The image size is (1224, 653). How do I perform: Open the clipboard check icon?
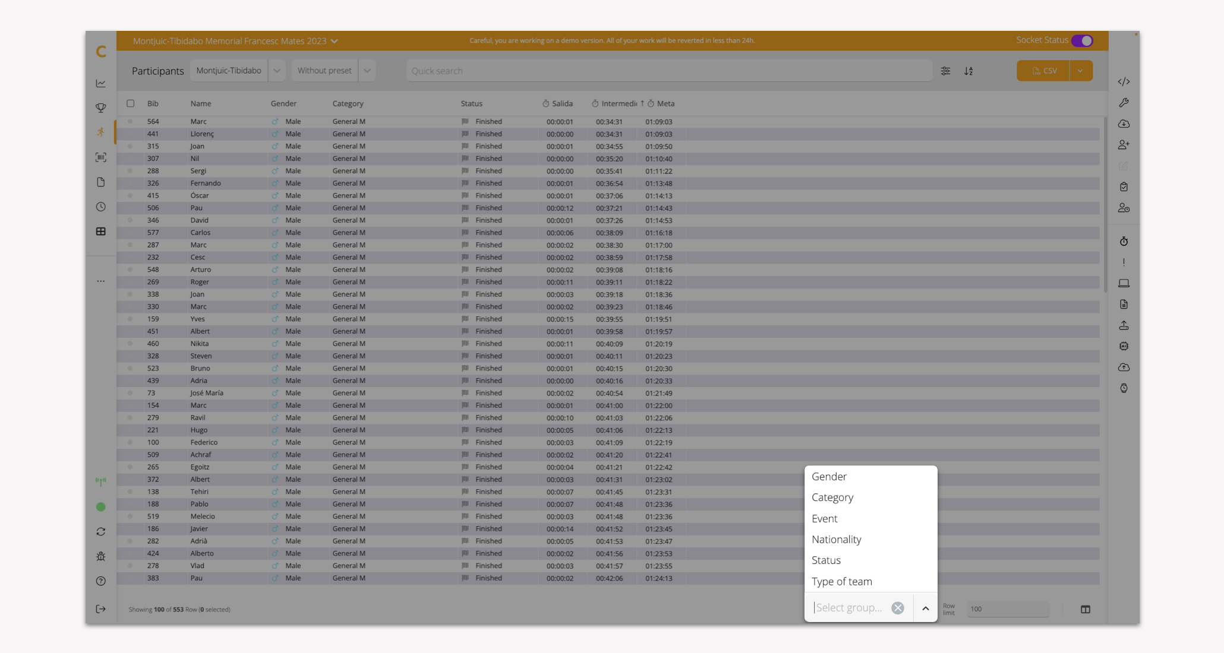coord(1124,187)
